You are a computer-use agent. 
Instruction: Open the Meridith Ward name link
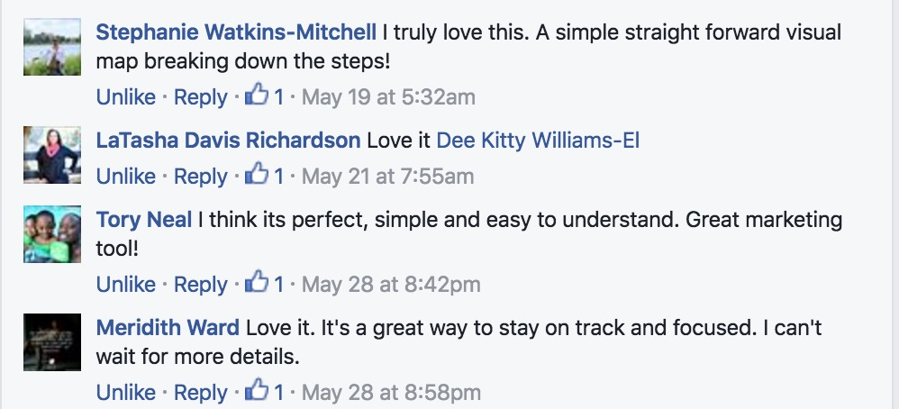pyautogui.click(x=168, y=327)
